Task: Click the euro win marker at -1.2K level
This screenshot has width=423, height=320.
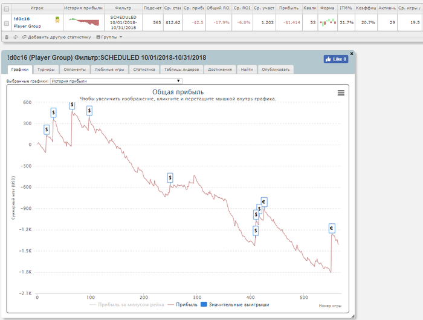Action: [332, 229]
